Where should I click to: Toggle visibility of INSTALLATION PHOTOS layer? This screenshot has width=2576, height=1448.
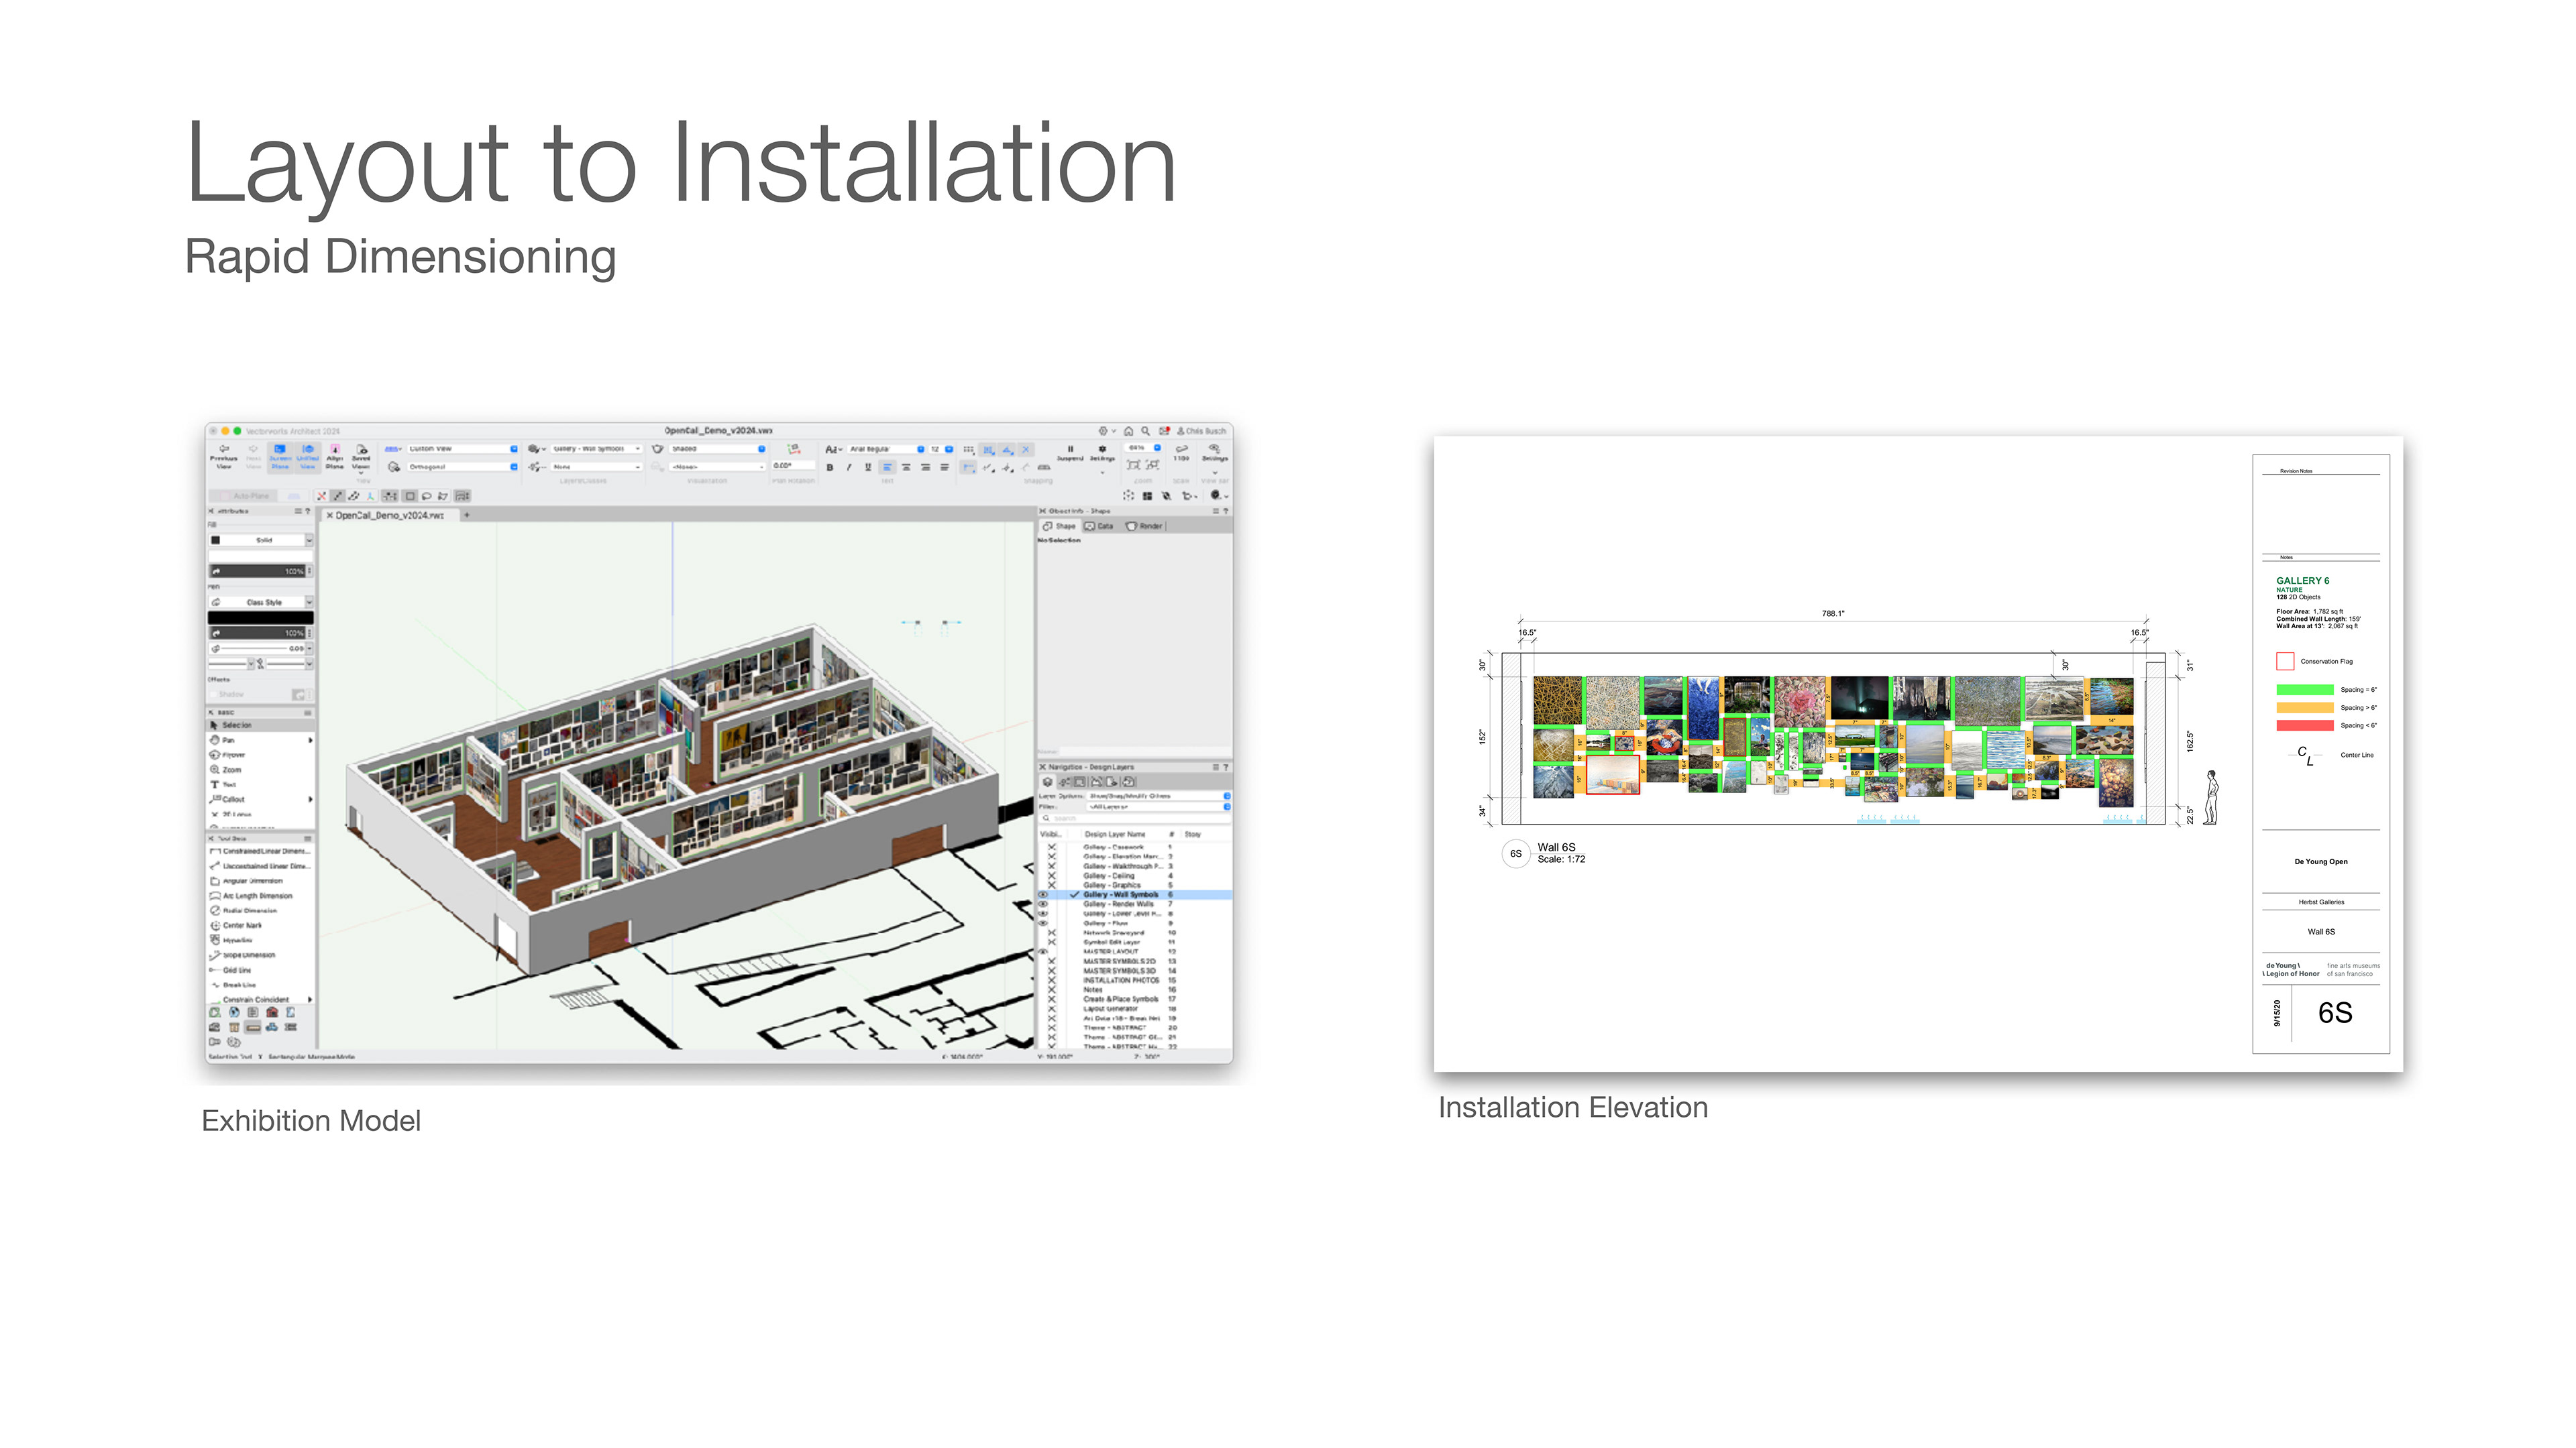[x=1051, y=980]
